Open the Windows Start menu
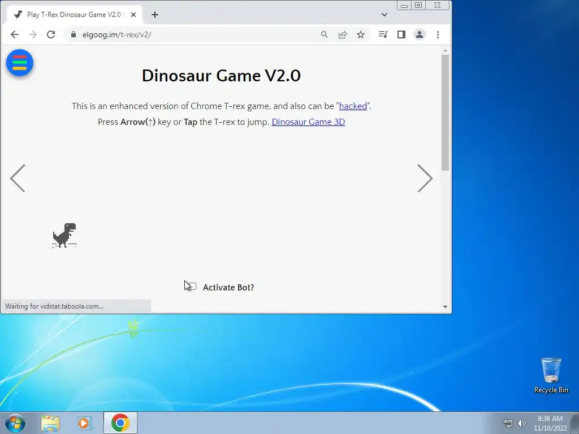This screenshot has height=434, width=579. pyautogui.click(x=15, y=423)
